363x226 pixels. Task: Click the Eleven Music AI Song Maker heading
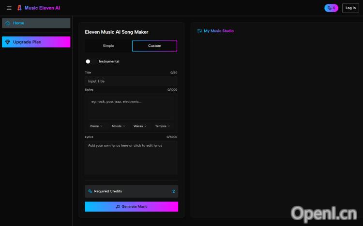117,32
